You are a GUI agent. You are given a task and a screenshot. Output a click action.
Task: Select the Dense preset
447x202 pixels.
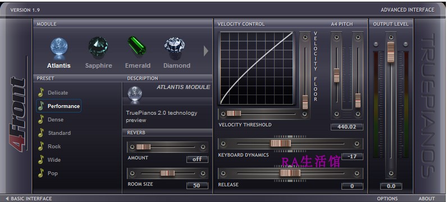(56, 119)
